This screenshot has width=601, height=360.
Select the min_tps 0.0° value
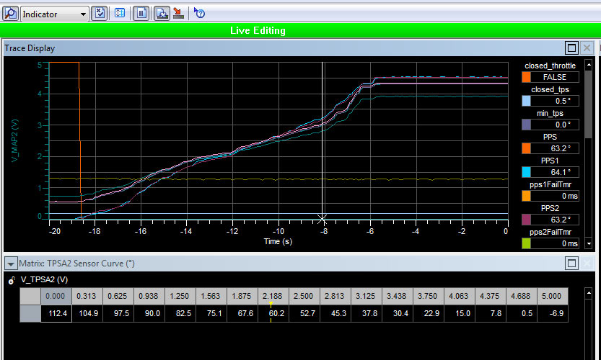click(555, 125)
